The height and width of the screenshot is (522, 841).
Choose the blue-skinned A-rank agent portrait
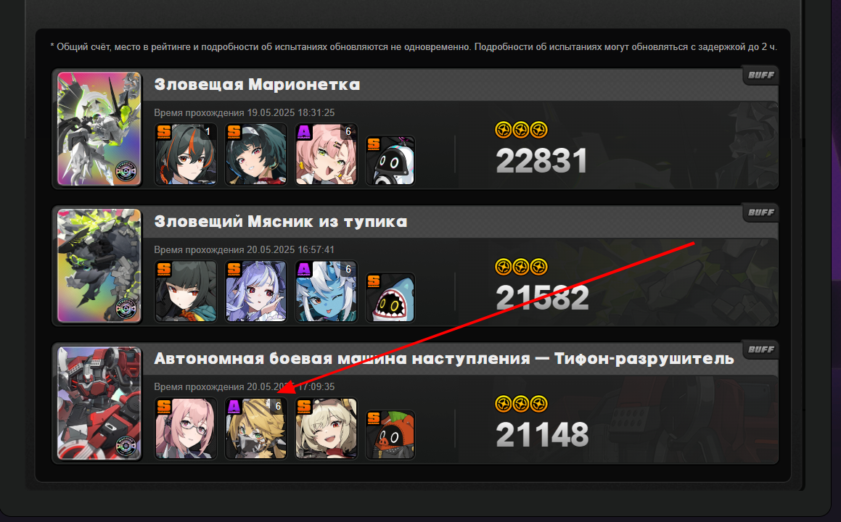point(326,291)
